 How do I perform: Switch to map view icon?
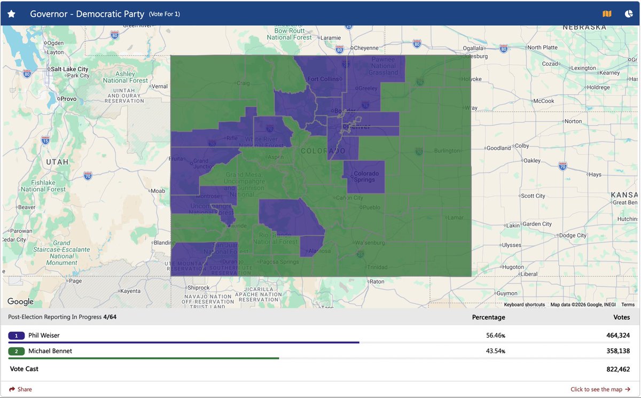[x=607, y=14]
